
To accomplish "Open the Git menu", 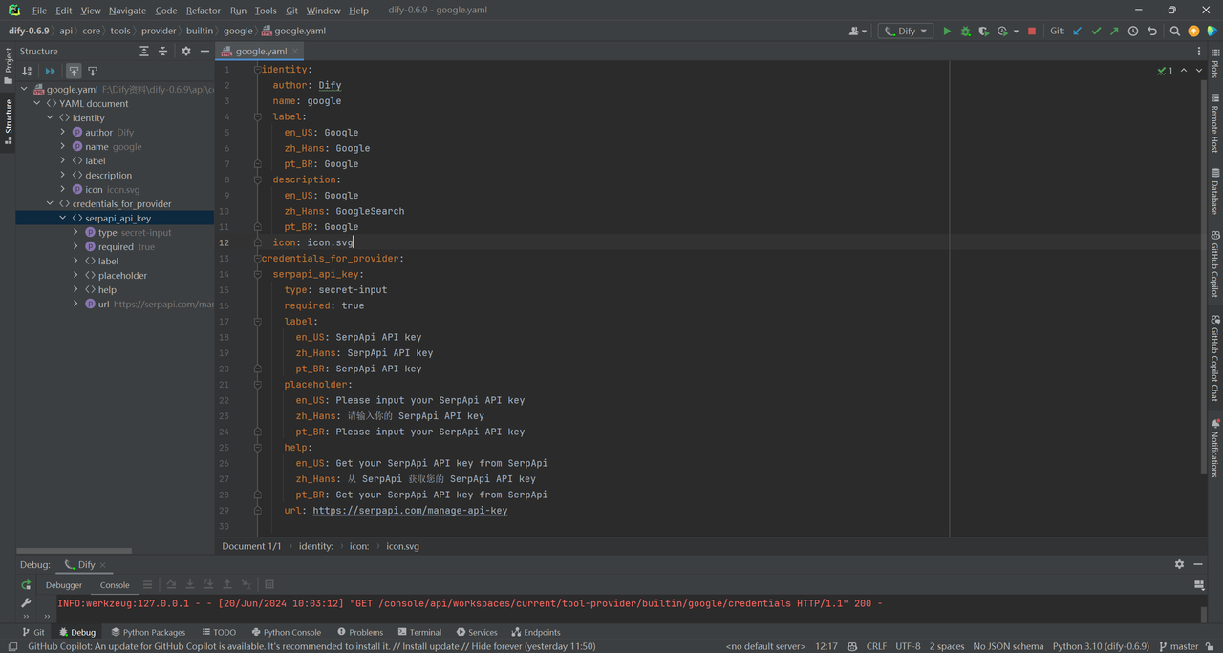I will tap(291, 11).
